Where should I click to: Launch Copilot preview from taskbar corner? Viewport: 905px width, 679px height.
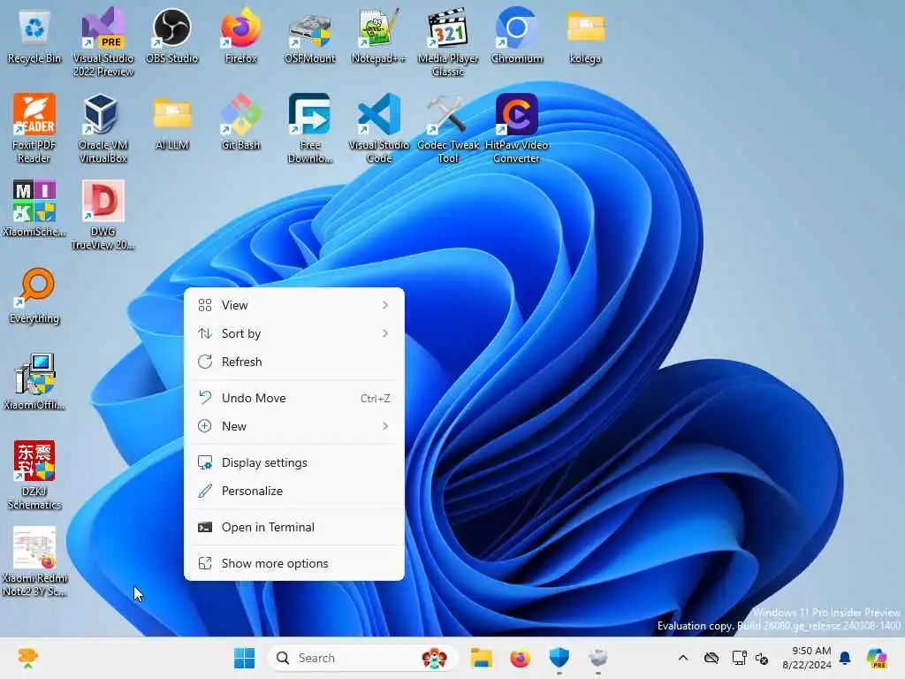[877, 658]
